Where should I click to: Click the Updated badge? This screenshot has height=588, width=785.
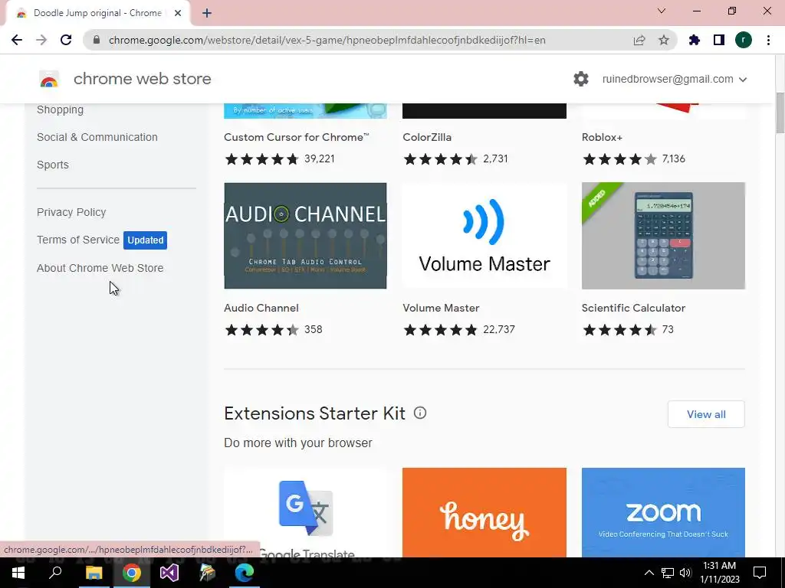click(145, 240)
